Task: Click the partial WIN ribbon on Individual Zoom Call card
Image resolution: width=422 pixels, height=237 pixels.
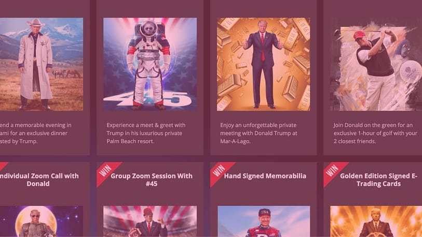Action: (3, 166)
